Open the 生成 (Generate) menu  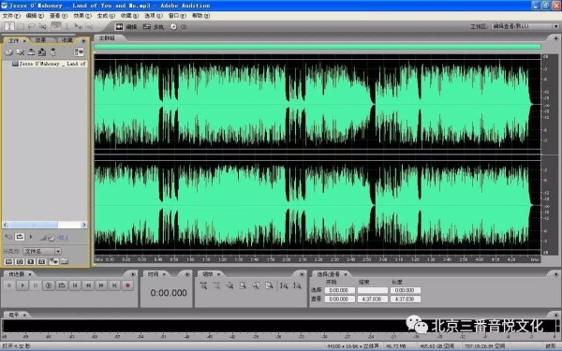[106, 16]
